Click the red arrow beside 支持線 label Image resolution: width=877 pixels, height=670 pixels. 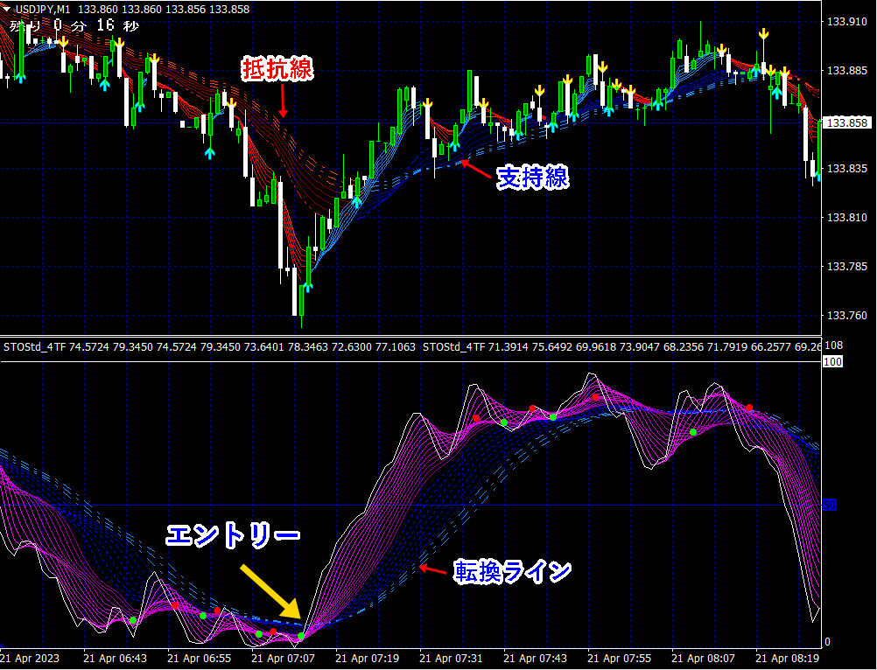coord(476,167)
